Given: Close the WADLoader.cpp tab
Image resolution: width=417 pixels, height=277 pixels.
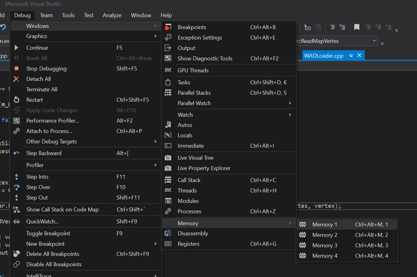Looking at the screenshot, I should coord(359,55).
